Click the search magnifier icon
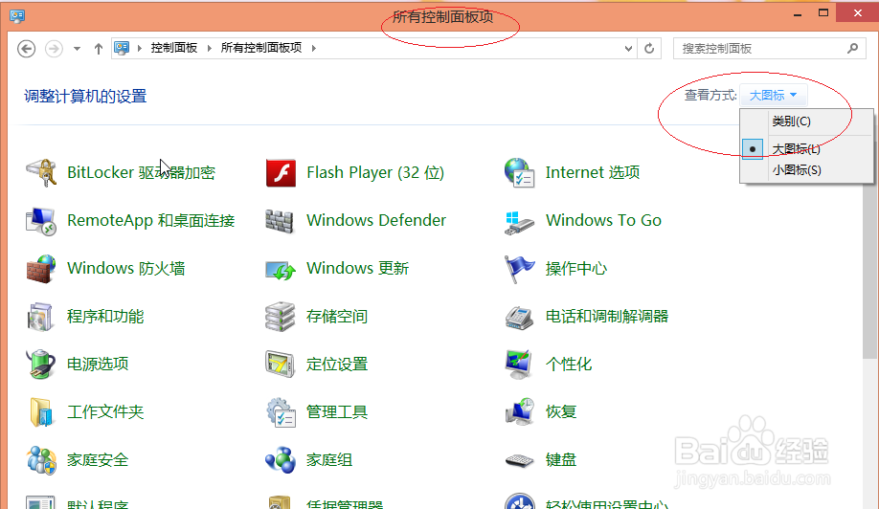879x509 pixels. [x=852, y=48]
